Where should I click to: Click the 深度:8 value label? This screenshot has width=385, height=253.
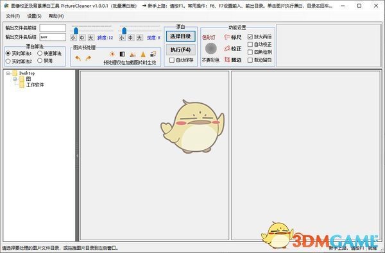[x=154, y=38]
